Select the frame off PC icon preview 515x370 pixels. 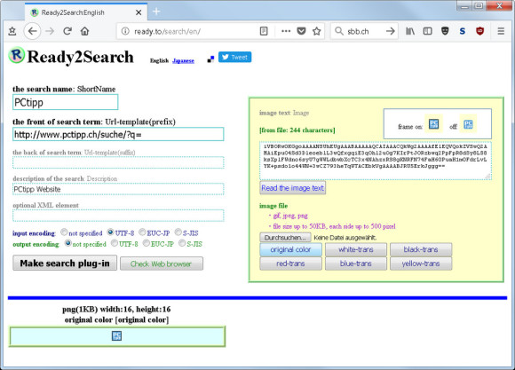468,123
